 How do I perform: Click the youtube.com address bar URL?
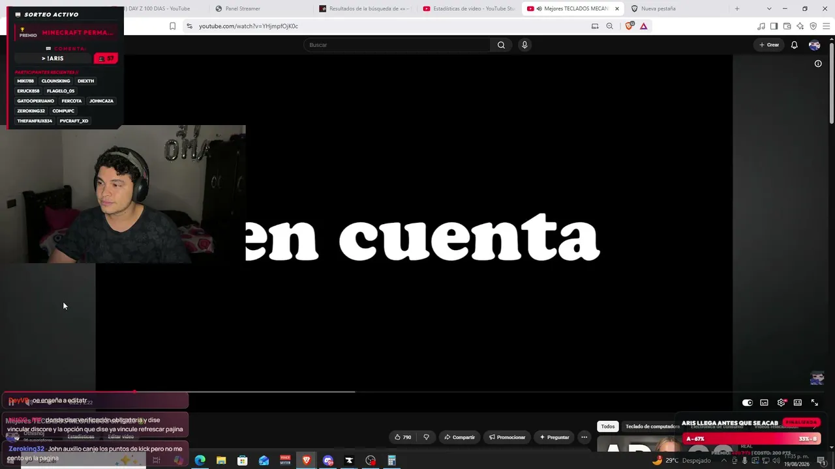[x=248, y=26]
